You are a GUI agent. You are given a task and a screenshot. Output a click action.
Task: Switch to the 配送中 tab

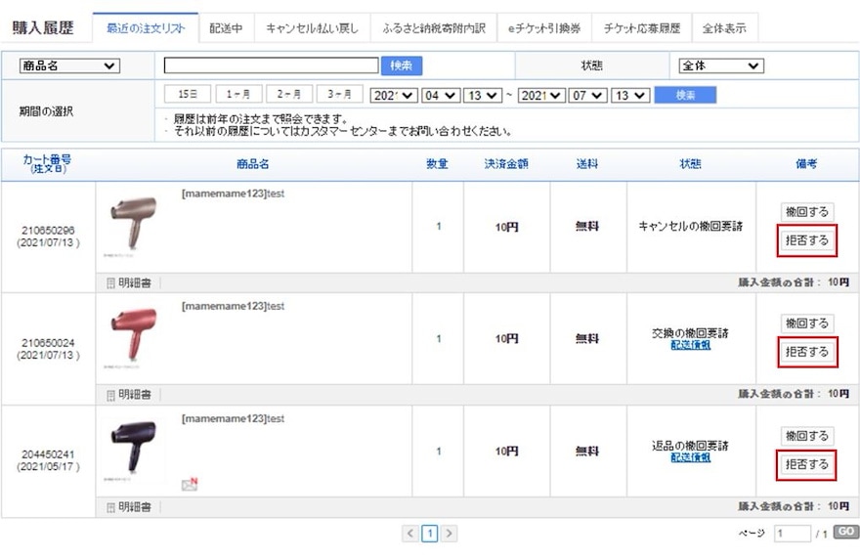click(x=227, y=28)
